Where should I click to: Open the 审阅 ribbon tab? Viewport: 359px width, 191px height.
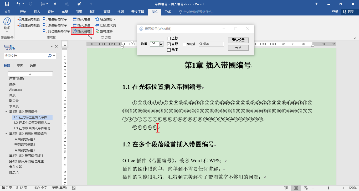point(106,12)
